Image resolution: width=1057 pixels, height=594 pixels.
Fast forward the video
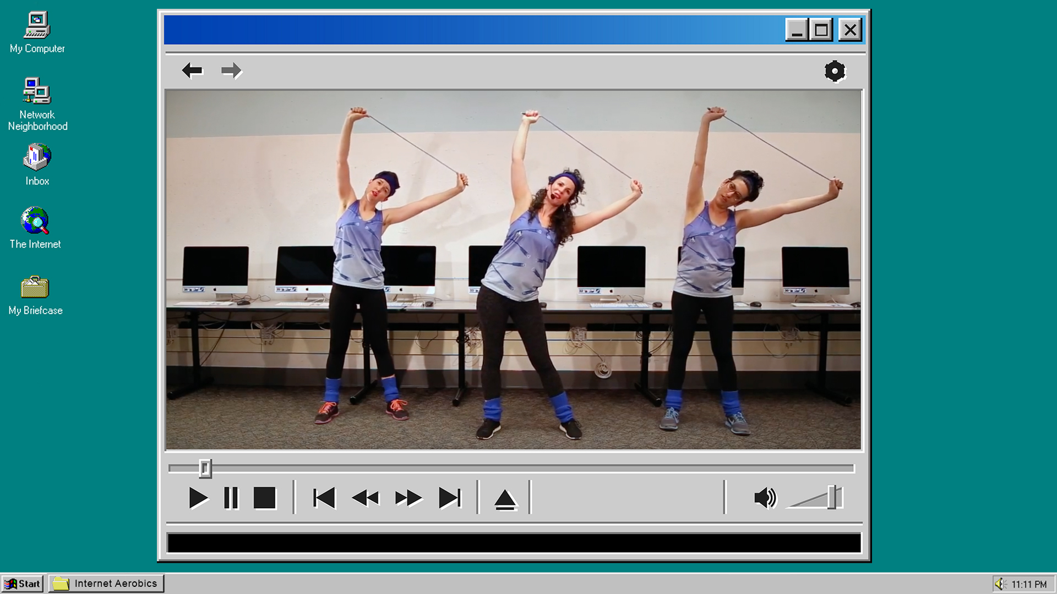[x=408, y=498]
